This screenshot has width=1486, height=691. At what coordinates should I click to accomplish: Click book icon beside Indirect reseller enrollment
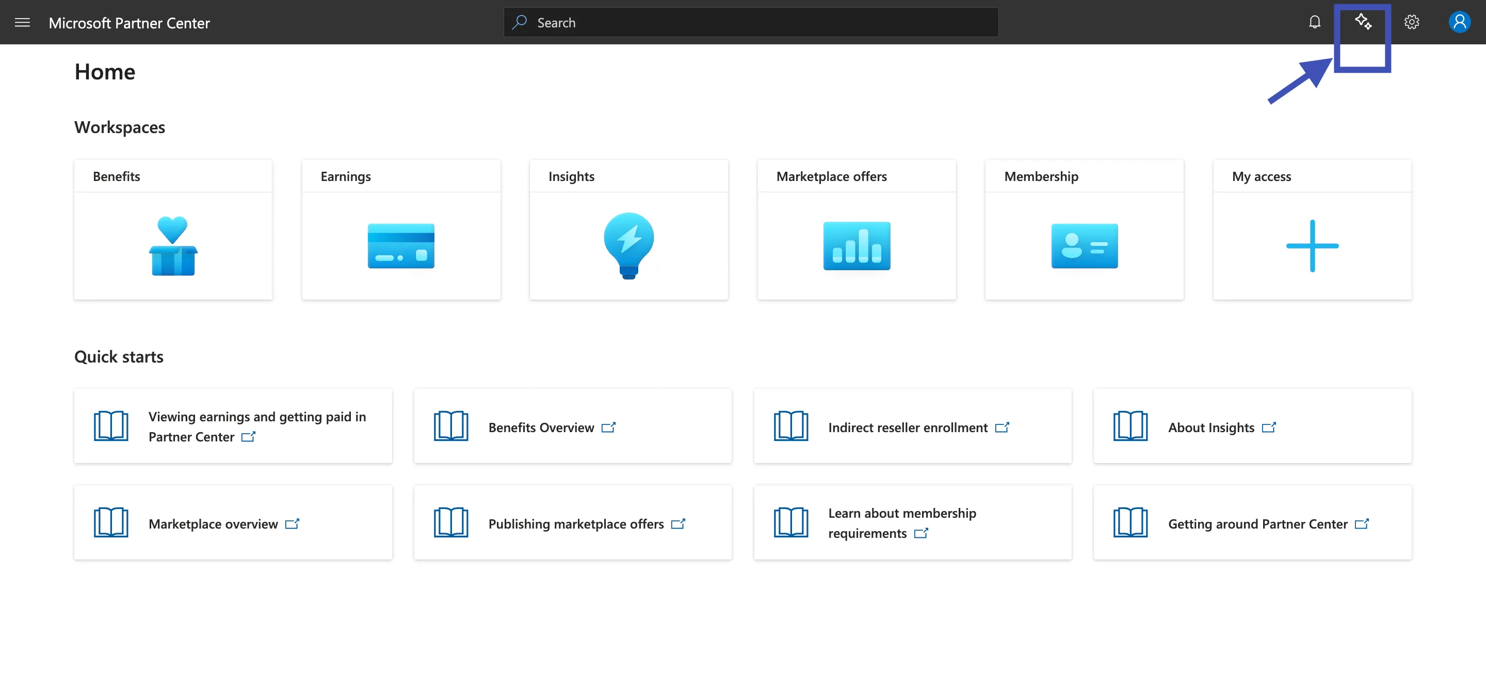(x=791, y=426)
